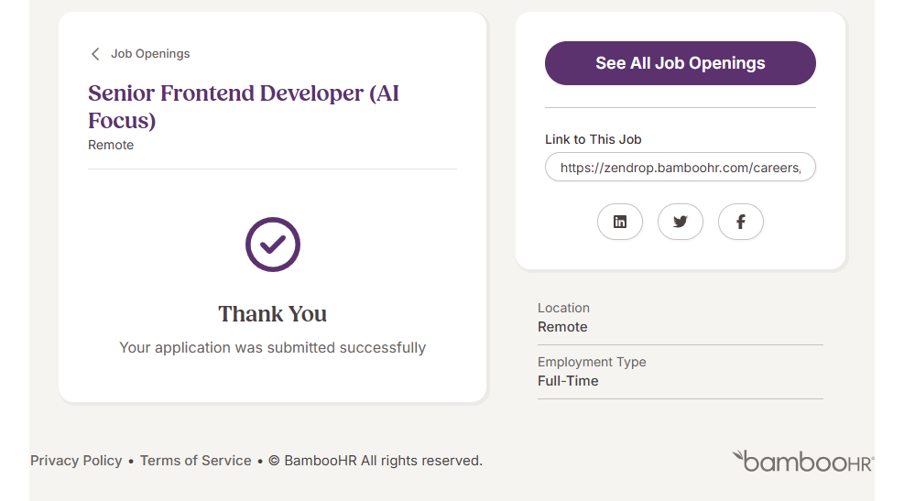Select the job link URL field
Screen dimensions: 904x501
point(680,168)
